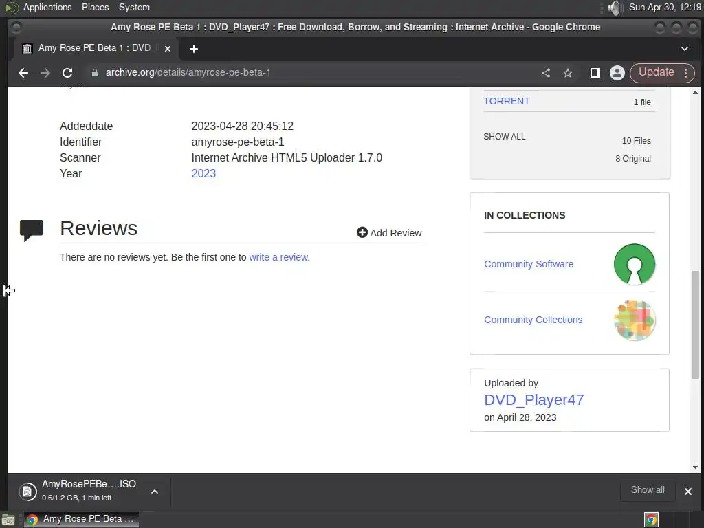This screenshot has width=704, height=528.
Task: Open the Community Software collection link
Action: pyautogui.click(x=529, y=264)
